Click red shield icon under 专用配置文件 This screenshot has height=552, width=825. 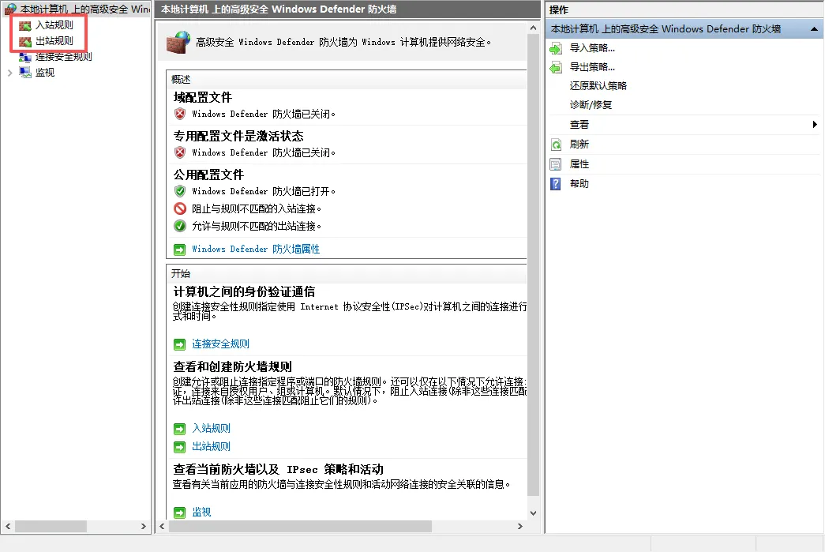(180, 152)
